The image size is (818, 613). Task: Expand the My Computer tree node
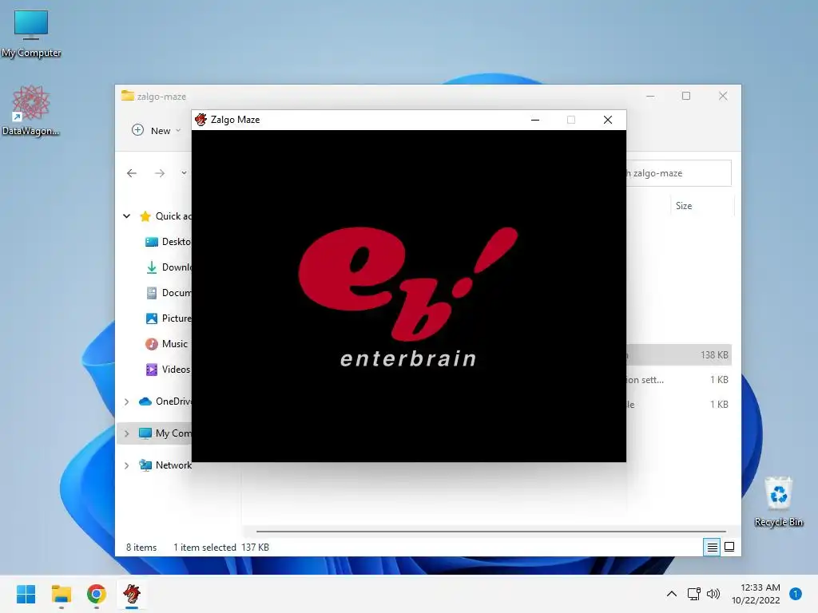(127, 433)
